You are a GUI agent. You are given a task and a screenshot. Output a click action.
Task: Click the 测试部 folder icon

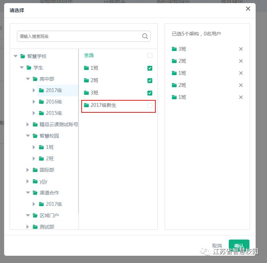pos(35,227)
